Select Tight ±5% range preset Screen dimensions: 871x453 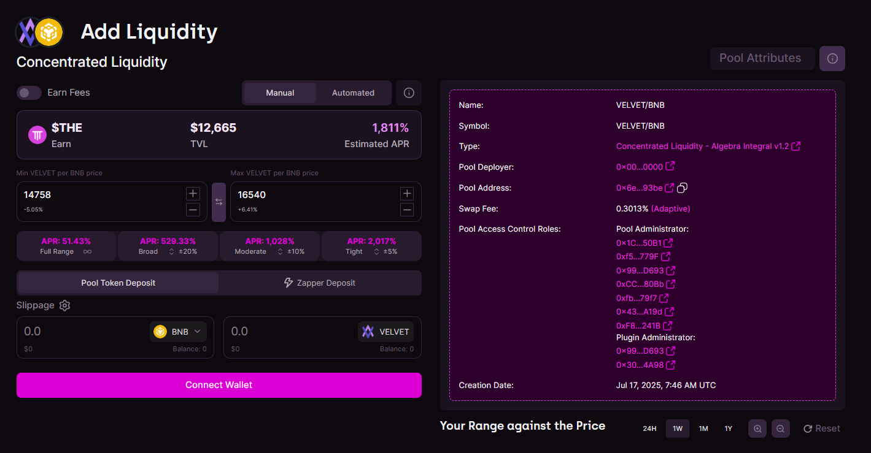pos(371,246)
